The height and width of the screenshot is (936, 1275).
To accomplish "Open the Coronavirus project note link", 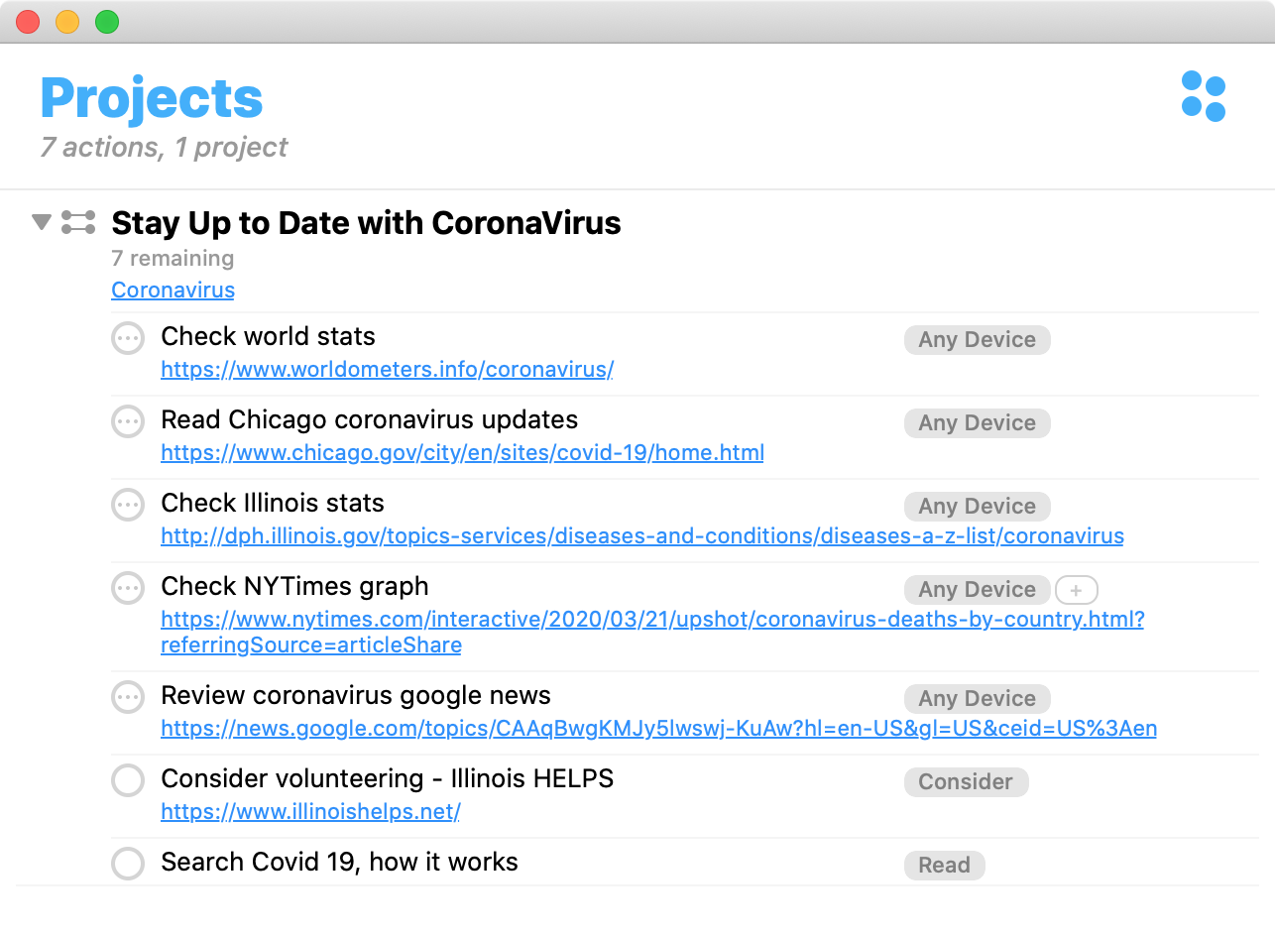I will [x=173, y=291].
